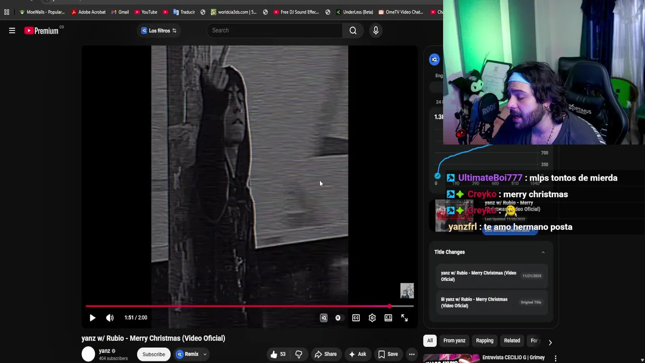Open worldcia3ds.com bookmark
Image resolution: width=645 pixels, height=363 pixels.
pyautogui.click(x=233, y=12)
